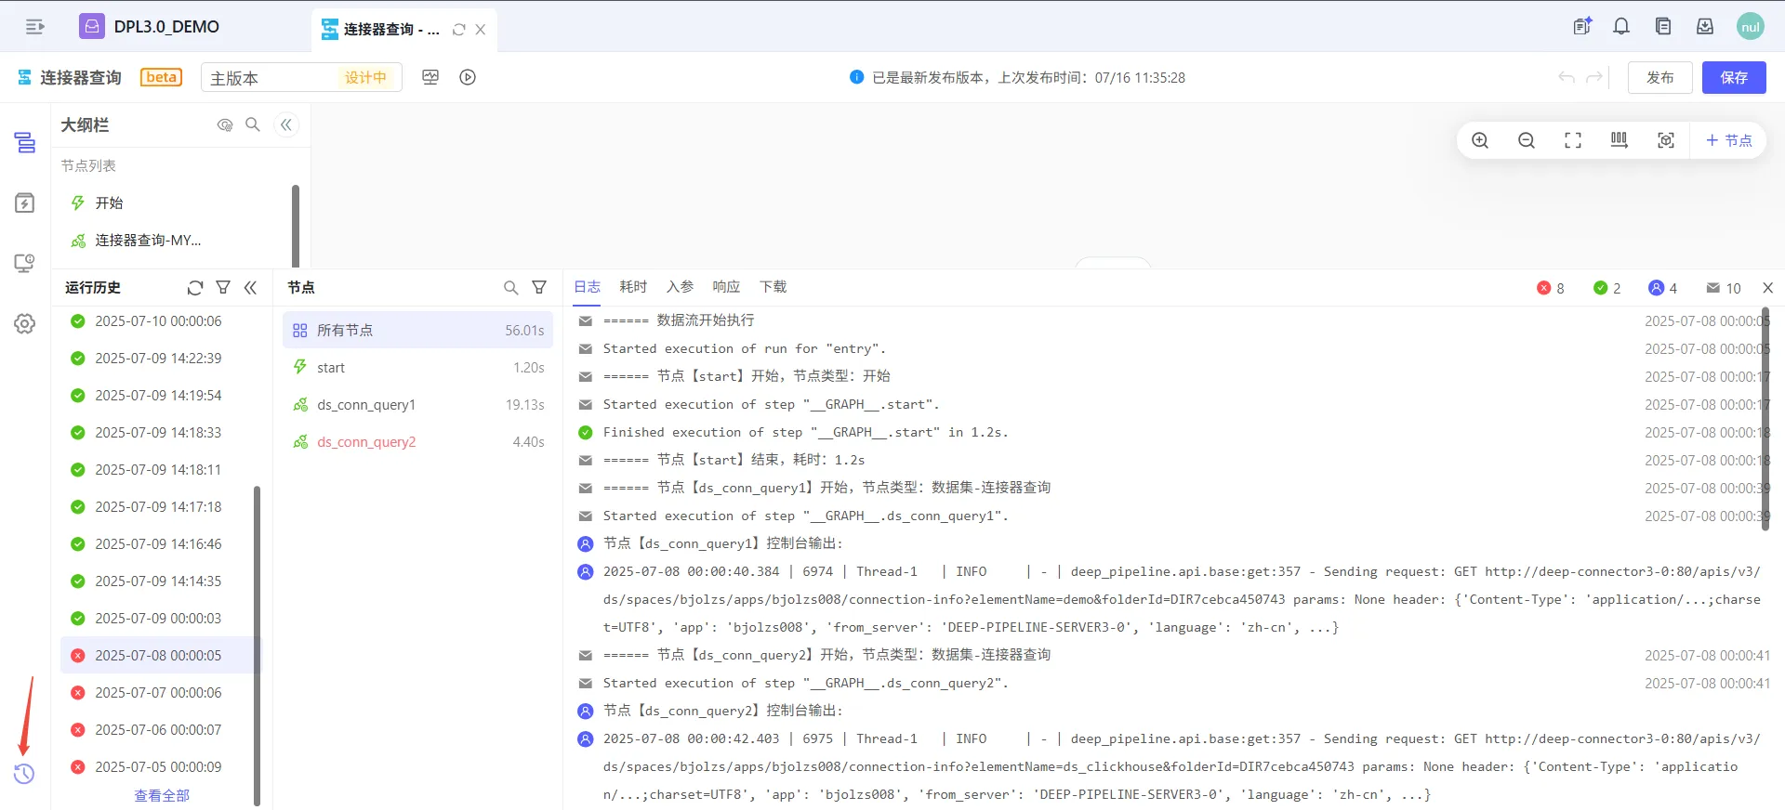Image resolution: width=1785 pixels, height=810 pixels.
Task: Toggle the hamburger menu in top bar
Action: click(x=35, y=27)
